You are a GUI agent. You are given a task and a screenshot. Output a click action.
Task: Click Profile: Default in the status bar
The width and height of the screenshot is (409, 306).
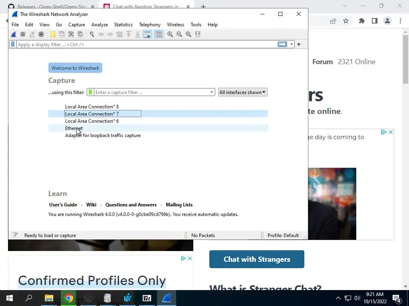tap(283, 235)
